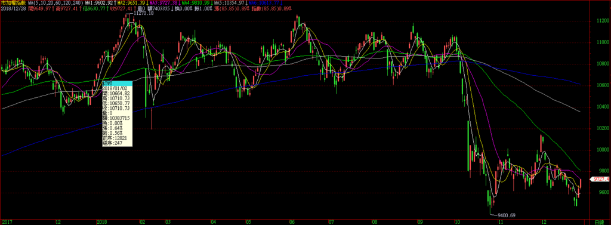Click the 03 month marker on time axis

tap(168, 222)
